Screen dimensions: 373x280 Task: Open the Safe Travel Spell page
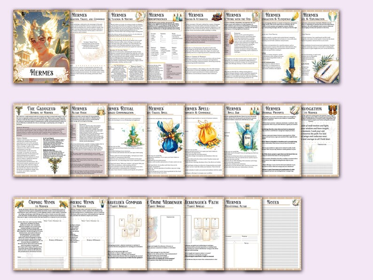coord(166,140)
